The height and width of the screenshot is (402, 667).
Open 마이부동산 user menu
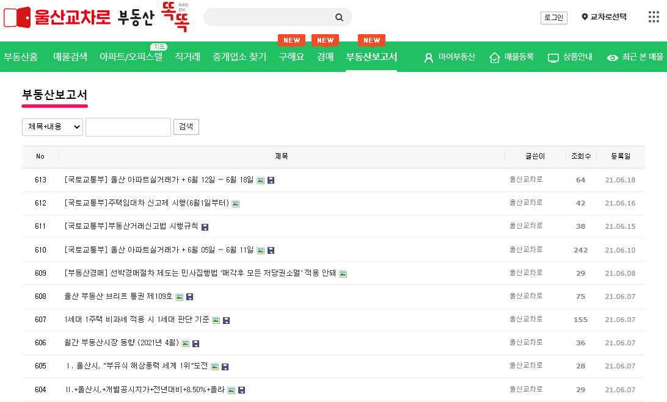(x=450, y=57)
